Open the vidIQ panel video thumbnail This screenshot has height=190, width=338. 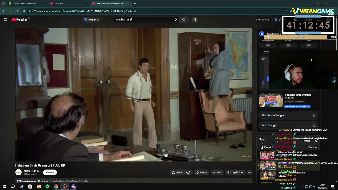coord(271,100)
